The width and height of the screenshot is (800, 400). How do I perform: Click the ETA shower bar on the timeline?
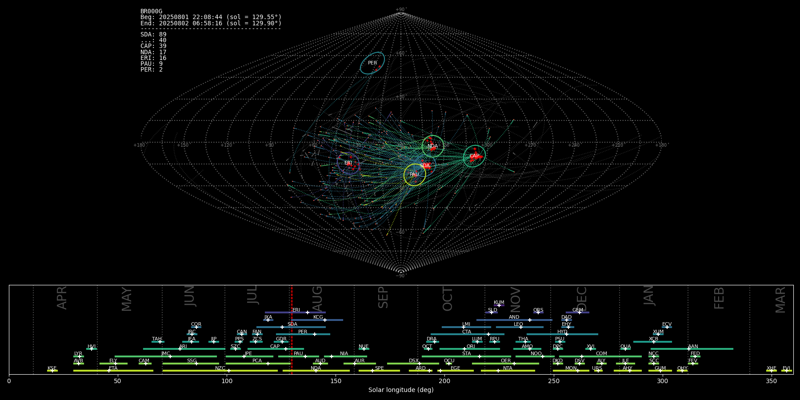[113, 371]
